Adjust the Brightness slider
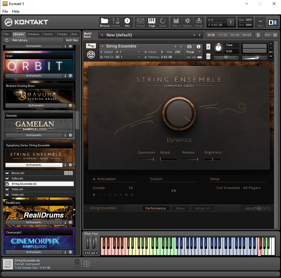Image resolution: width=281 pixels, height=278 pixels. pyautogui.click(x=212, y=159)
